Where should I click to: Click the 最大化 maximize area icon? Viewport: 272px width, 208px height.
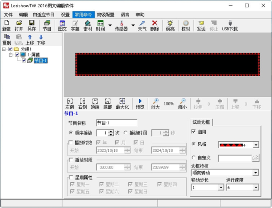pos(122,104)
